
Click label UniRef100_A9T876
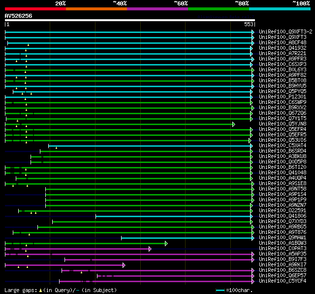(x=283, y=232)
